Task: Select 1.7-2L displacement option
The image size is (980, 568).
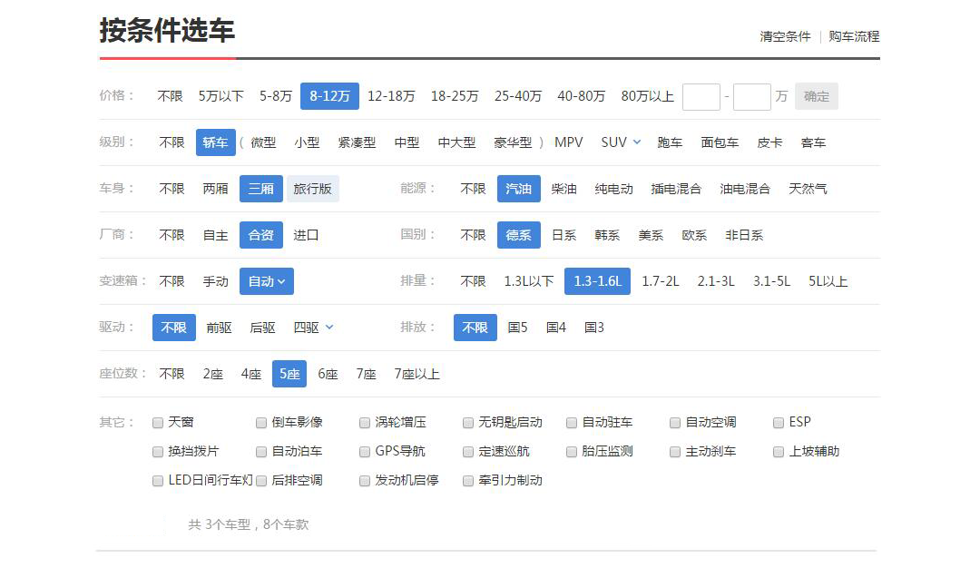Action: click(x=660, y=281)
